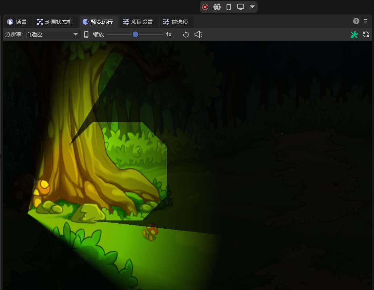Refresh the preview with reload icon
374x290 pixels.
366,34
